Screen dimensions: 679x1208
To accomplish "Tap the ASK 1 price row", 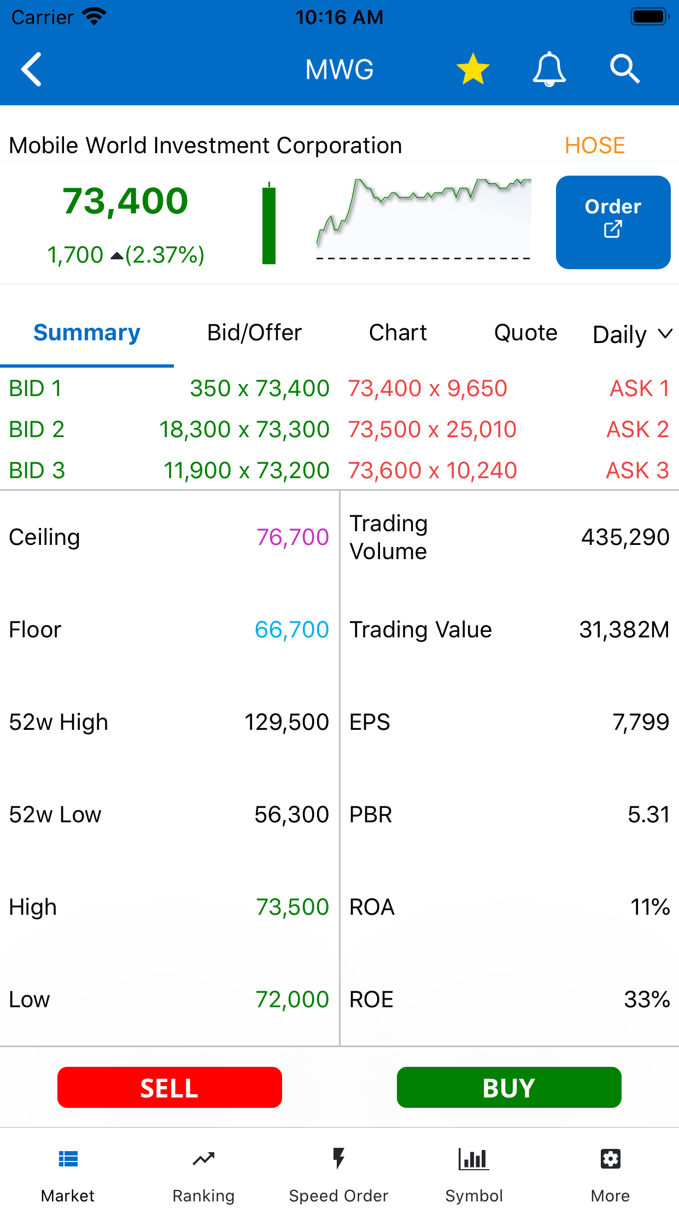I will (508, 388).
